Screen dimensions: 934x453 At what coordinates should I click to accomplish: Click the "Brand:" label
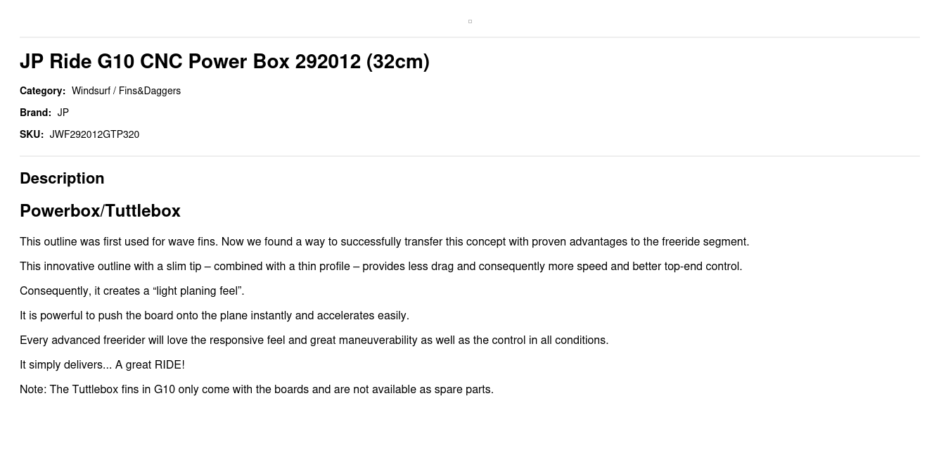tap(35, 113)
